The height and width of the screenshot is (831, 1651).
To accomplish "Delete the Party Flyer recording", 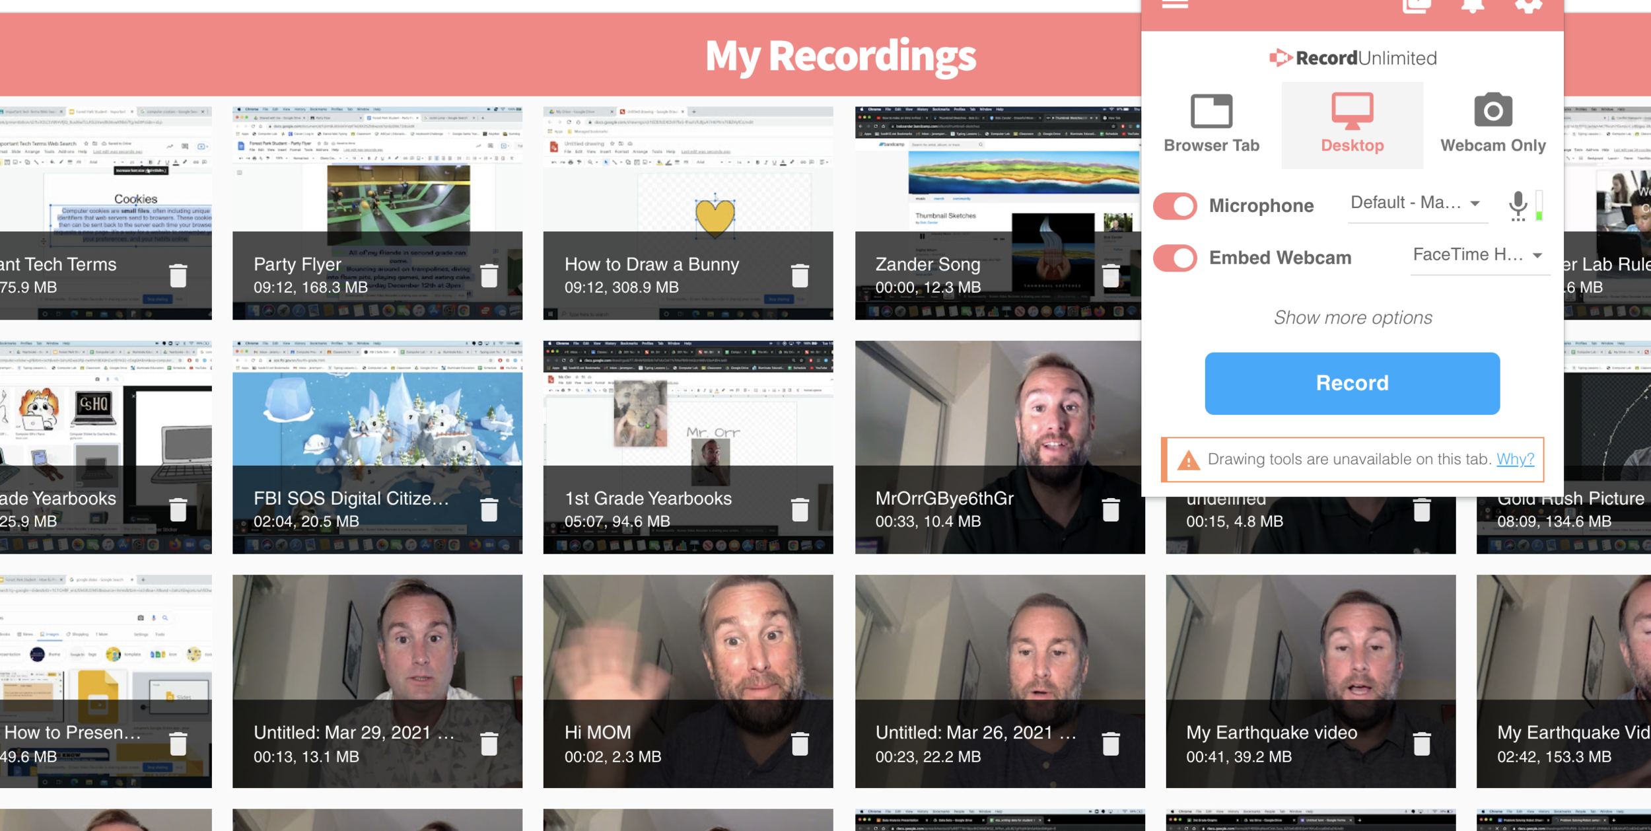I will point(489,275).
